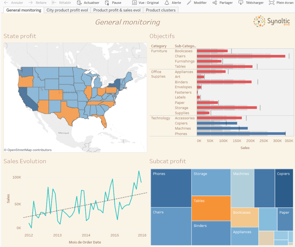Select the Product profit & sales evol tab
295x247 pixels.
[117, 10]
